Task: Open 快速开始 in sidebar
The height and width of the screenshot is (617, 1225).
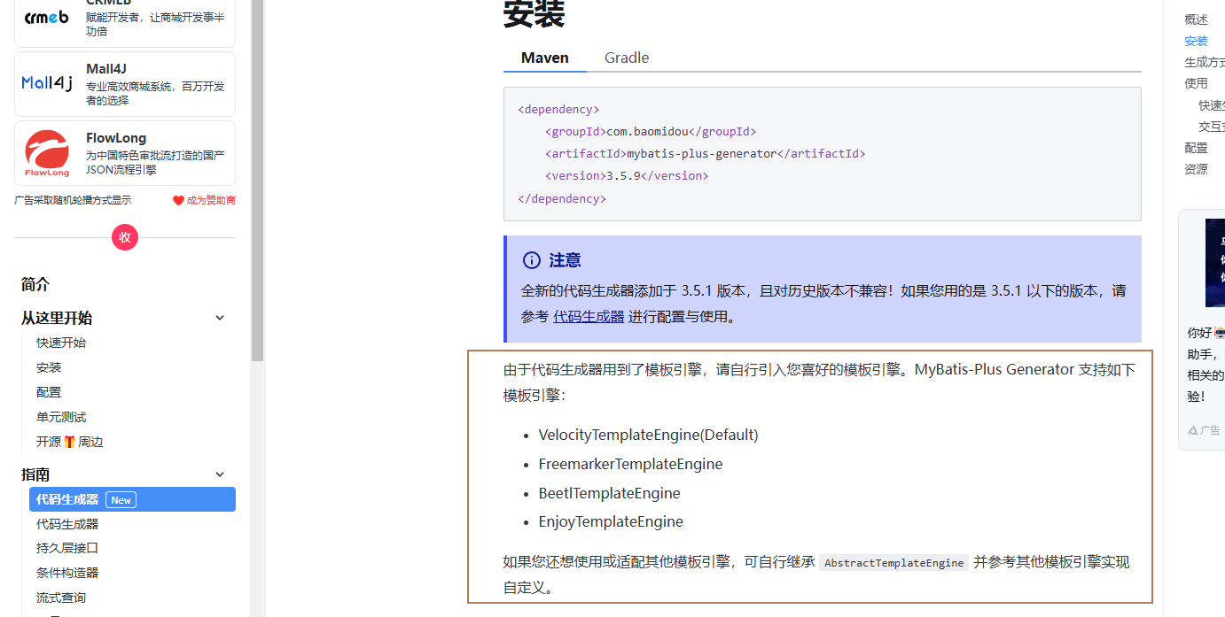Action: (61, 343)
